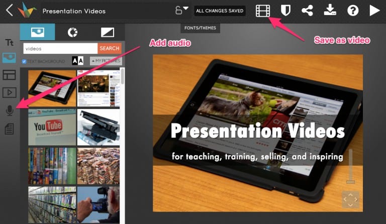The height and width of the screenshot is (224, 386).
Task: Switch to the chart tab
Action: pyautogui.click(x=73, y=33)
